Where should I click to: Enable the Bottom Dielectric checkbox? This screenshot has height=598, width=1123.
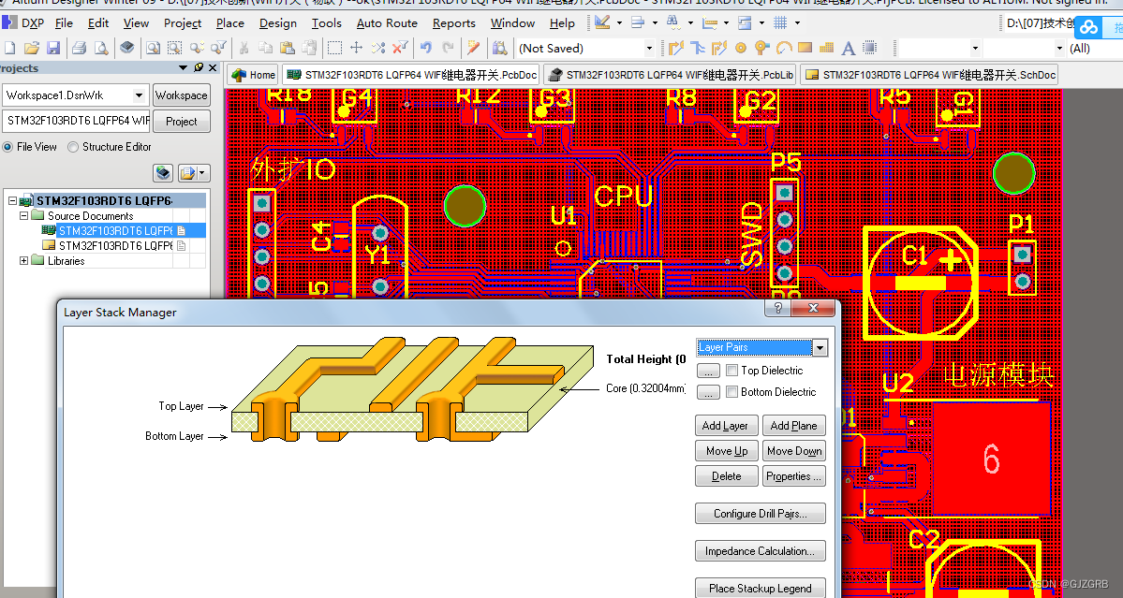point(732,391)
